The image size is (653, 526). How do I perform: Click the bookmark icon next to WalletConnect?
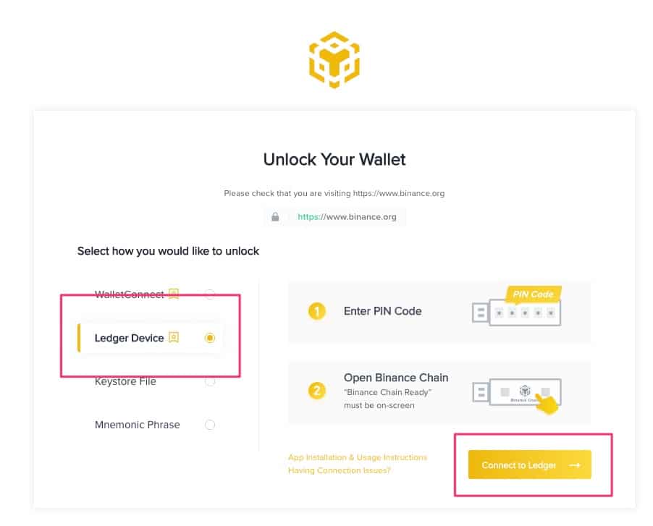coord(174,294)
